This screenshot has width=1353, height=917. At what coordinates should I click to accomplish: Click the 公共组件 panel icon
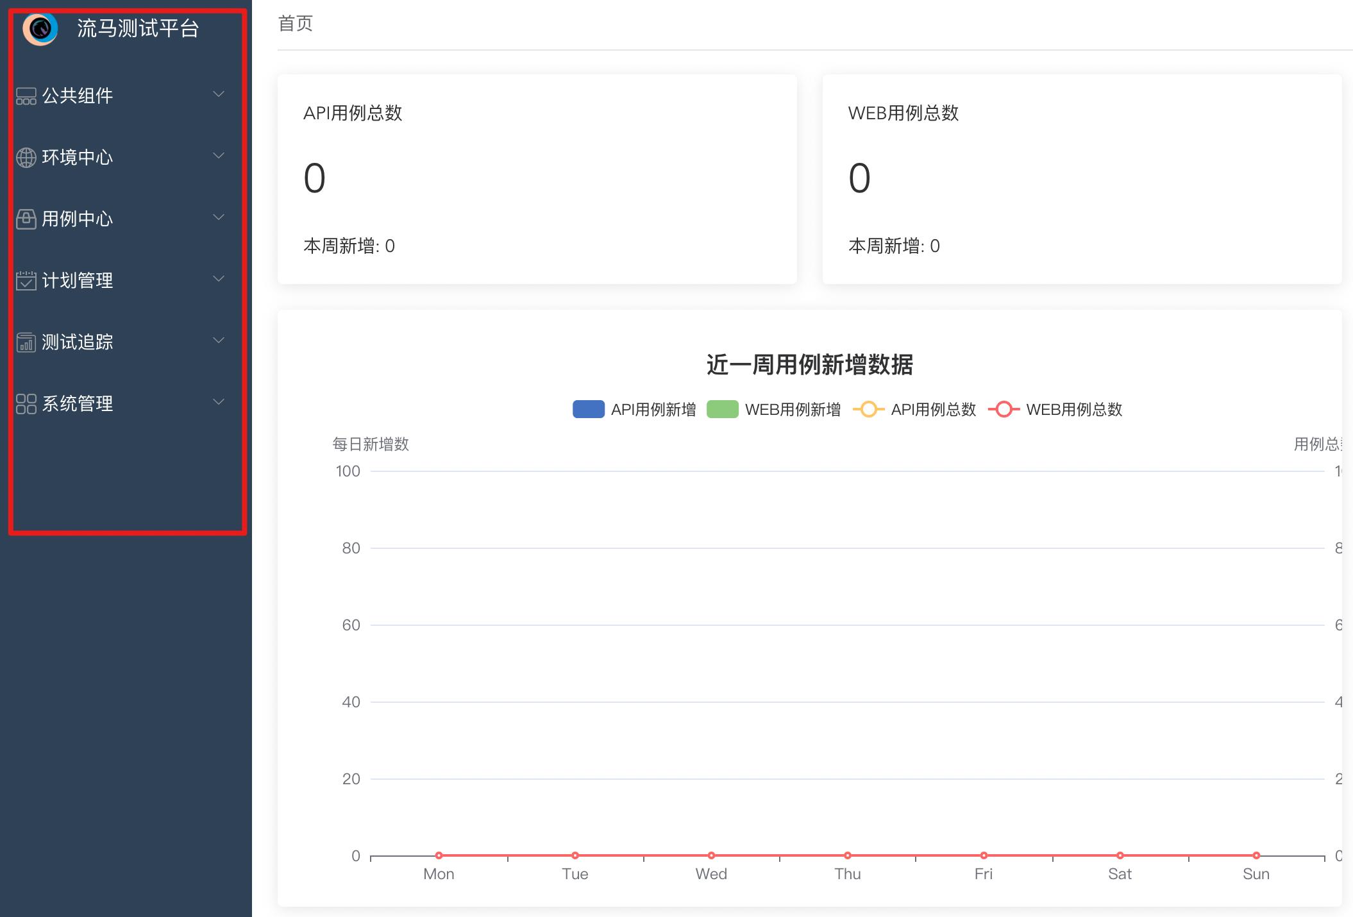point(26,96)
